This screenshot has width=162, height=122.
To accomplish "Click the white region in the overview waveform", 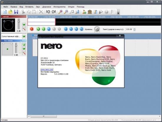I will tap(42, 22).
